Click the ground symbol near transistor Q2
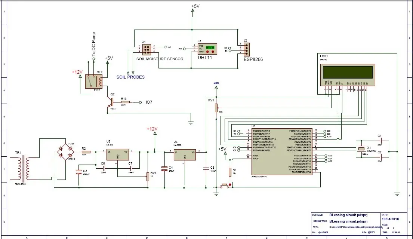This screenshot has height=239, width=413. point(191,123)
